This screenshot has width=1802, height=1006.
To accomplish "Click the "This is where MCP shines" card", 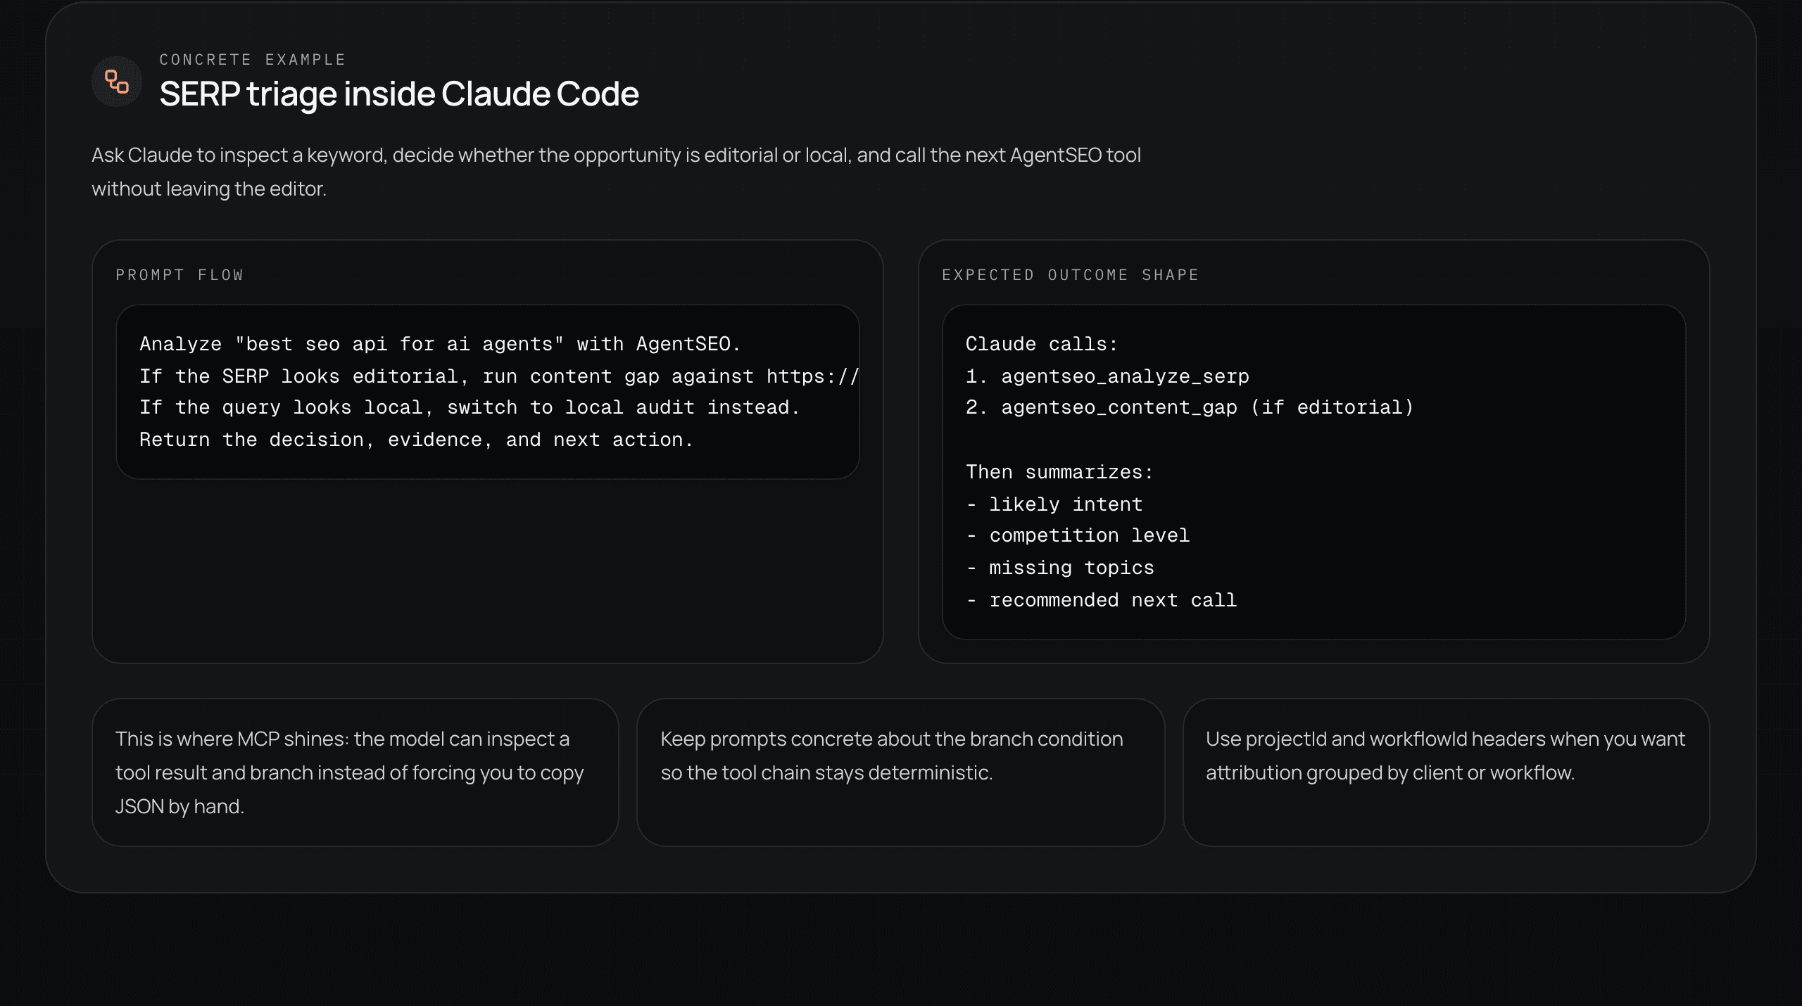I will [x=355, y=772].
